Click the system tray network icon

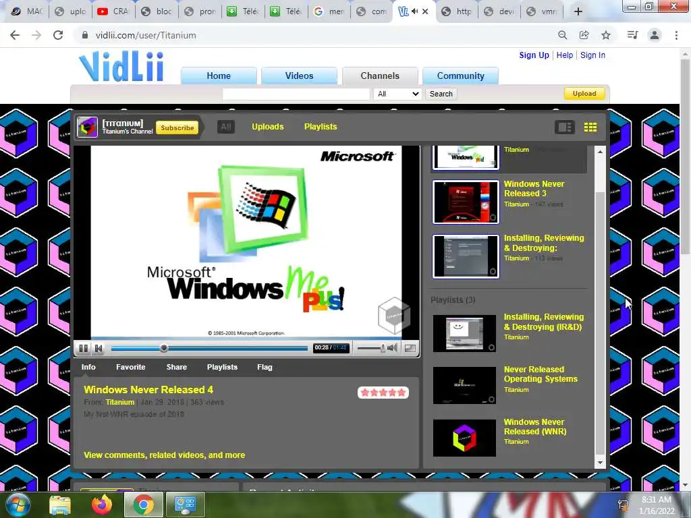(623, 505)
